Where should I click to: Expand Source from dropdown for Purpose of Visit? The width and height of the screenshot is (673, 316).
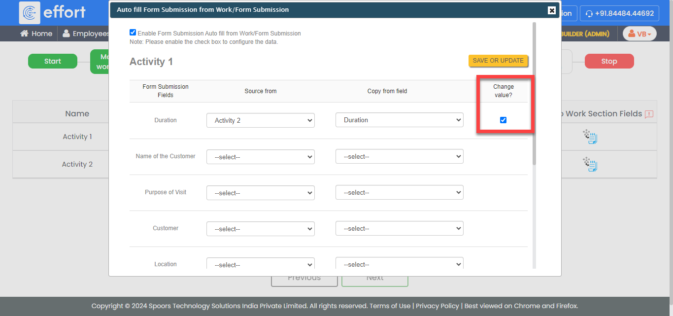click(x=260, y=193)
